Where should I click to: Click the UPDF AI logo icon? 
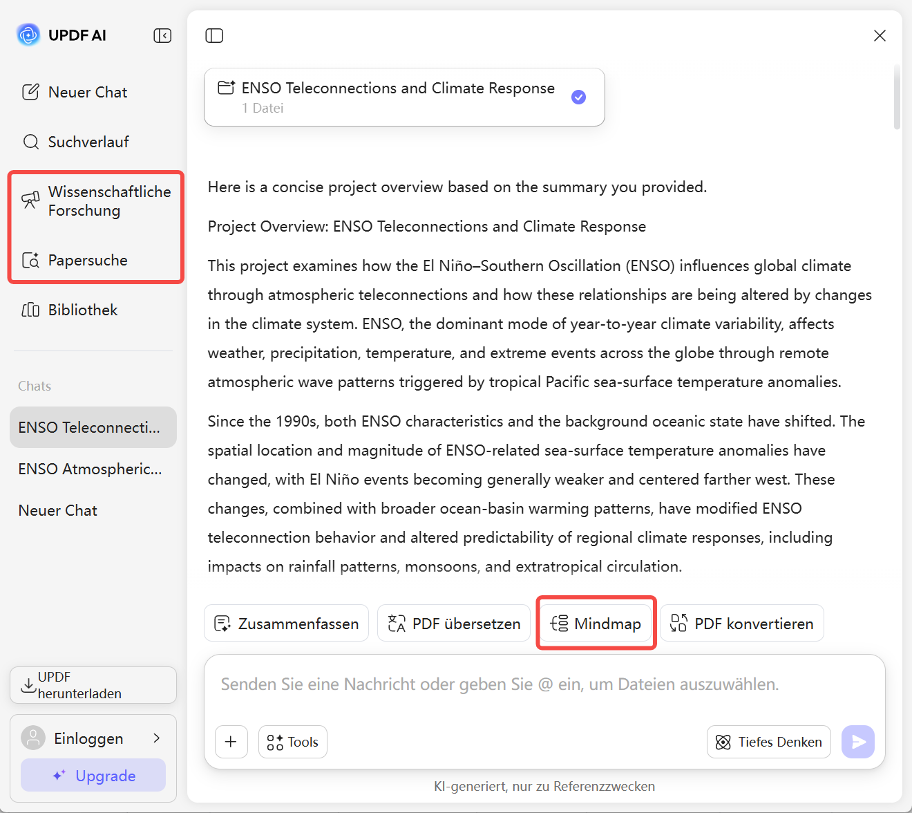(x=28, y=35)
